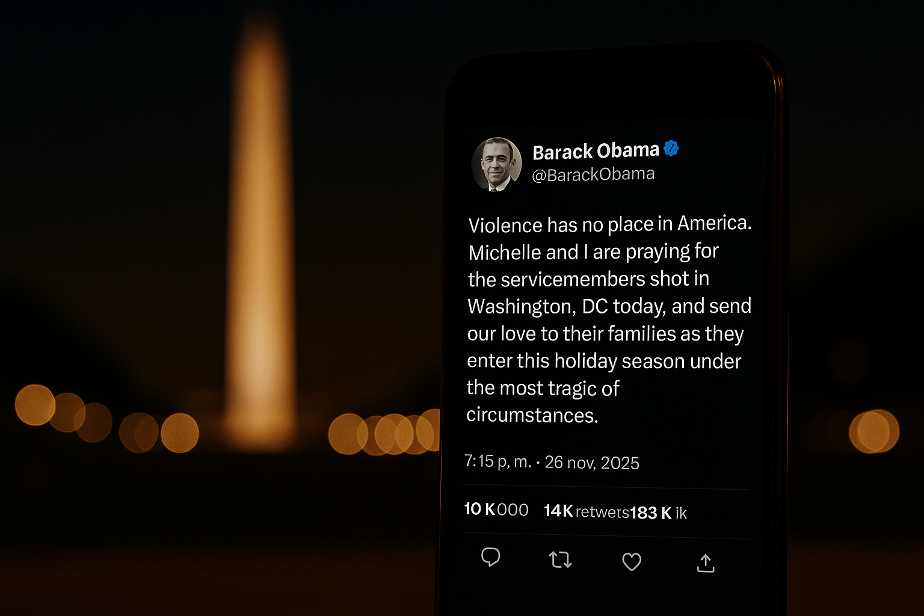Click the tweet's first line about Violence
The height and width of the screenshot is (616, 924).
click(x=609, y=224)
